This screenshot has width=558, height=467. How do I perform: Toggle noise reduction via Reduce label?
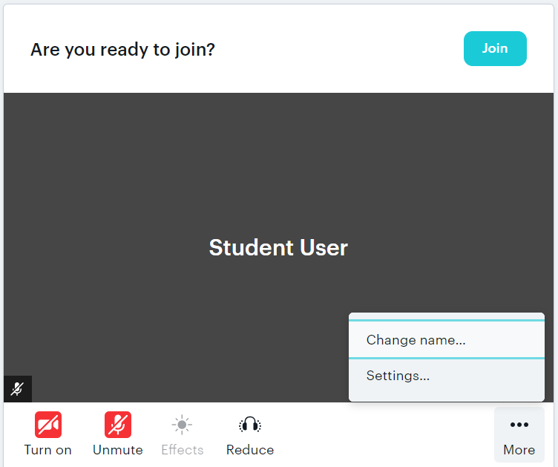click(250, 450)
